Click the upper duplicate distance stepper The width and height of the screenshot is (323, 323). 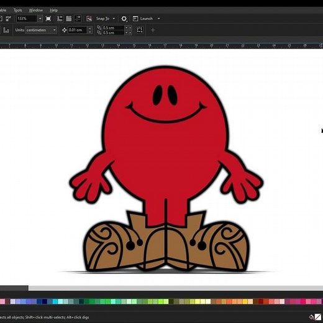pyautogui.click(x=128, y=28)
